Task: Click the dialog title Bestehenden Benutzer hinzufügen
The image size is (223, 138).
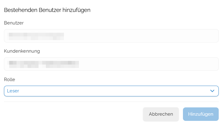Action: coord(47,10)
